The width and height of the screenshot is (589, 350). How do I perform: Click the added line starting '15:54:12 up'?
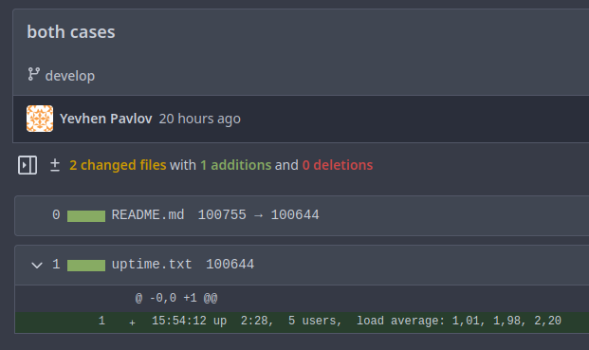[356, 321]
